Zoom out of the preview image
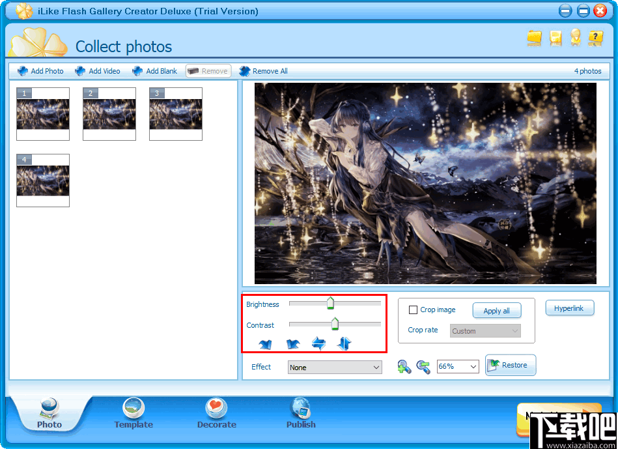 tap(423, 366)
